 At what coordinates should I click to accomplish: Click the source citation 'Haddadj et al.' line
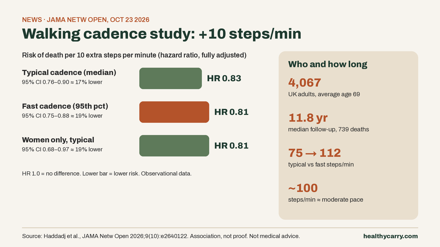(161, 236)
